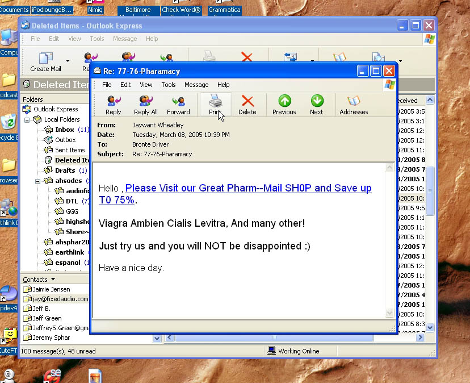Open the Send/Recv dropdown arrow

click(312, 61)
